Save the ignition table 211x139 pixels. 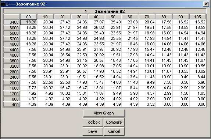(x=93, y=131)
